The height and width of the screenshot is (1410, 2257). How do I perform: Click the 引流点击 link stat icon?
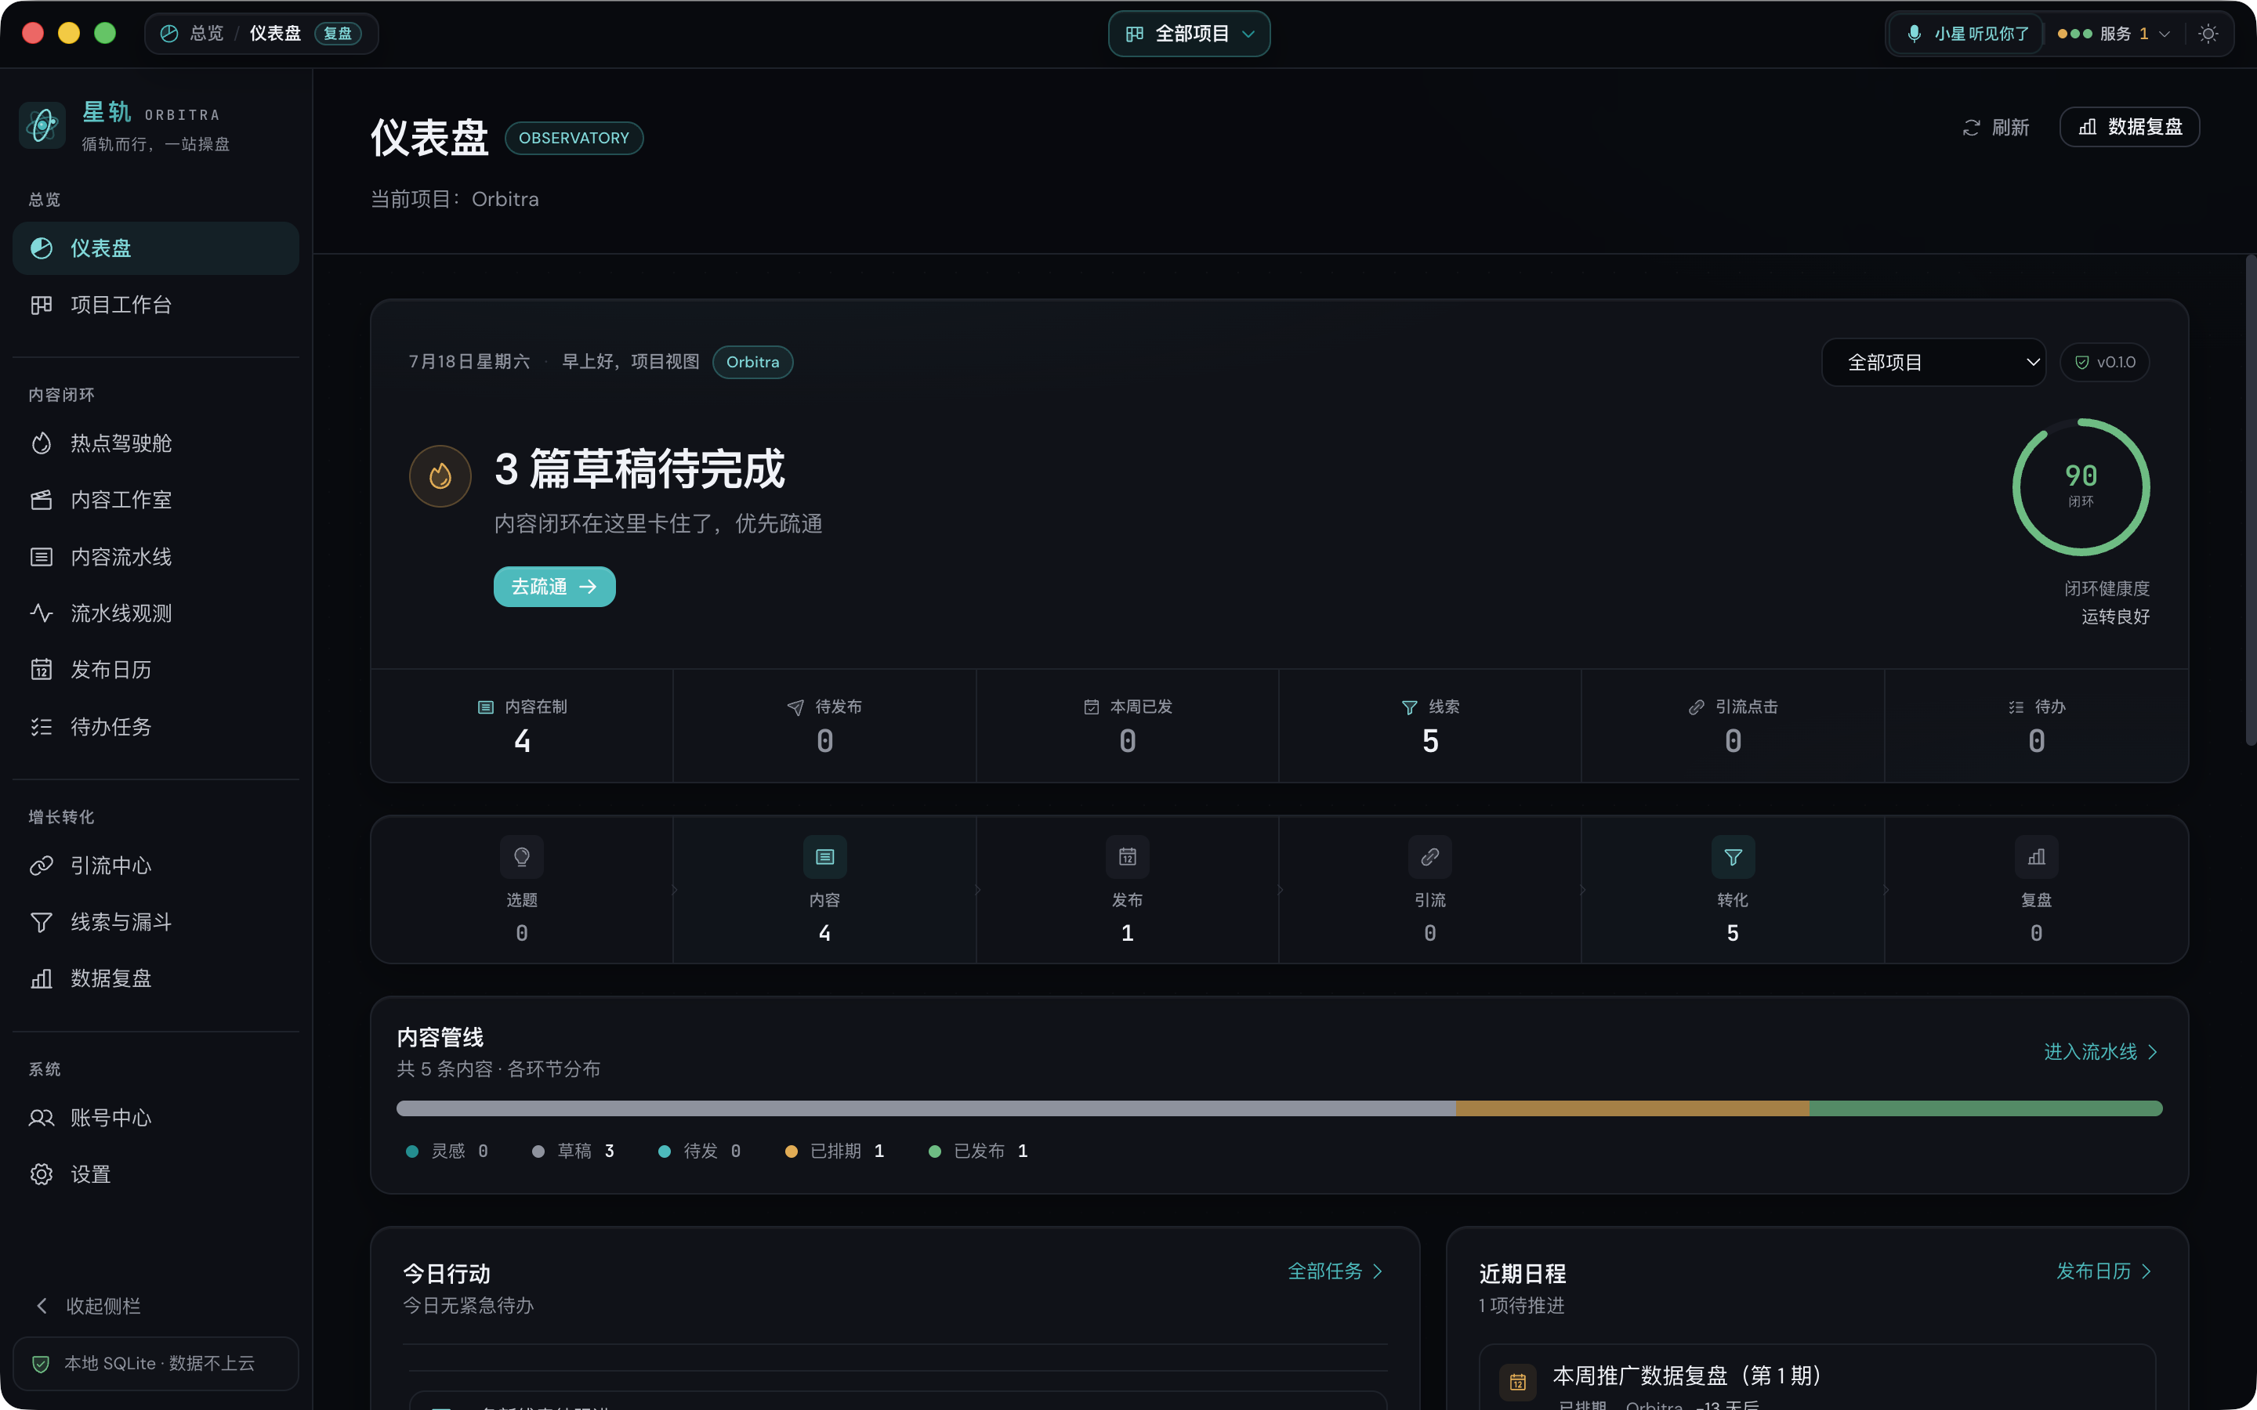(x=1697, y=708)
